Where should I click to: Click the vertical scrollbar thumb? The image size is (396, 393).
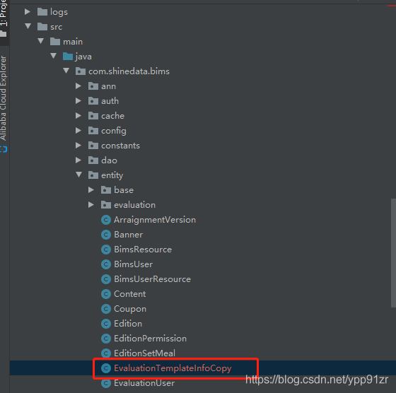[393, 253]
